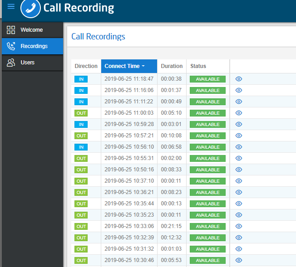Select duration value 00:21:15
296x267 pixels.
pos(171,226)
